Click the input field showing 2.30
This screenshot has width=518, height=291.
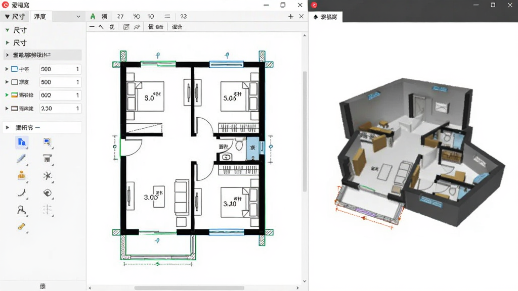[x=61, y=108]
